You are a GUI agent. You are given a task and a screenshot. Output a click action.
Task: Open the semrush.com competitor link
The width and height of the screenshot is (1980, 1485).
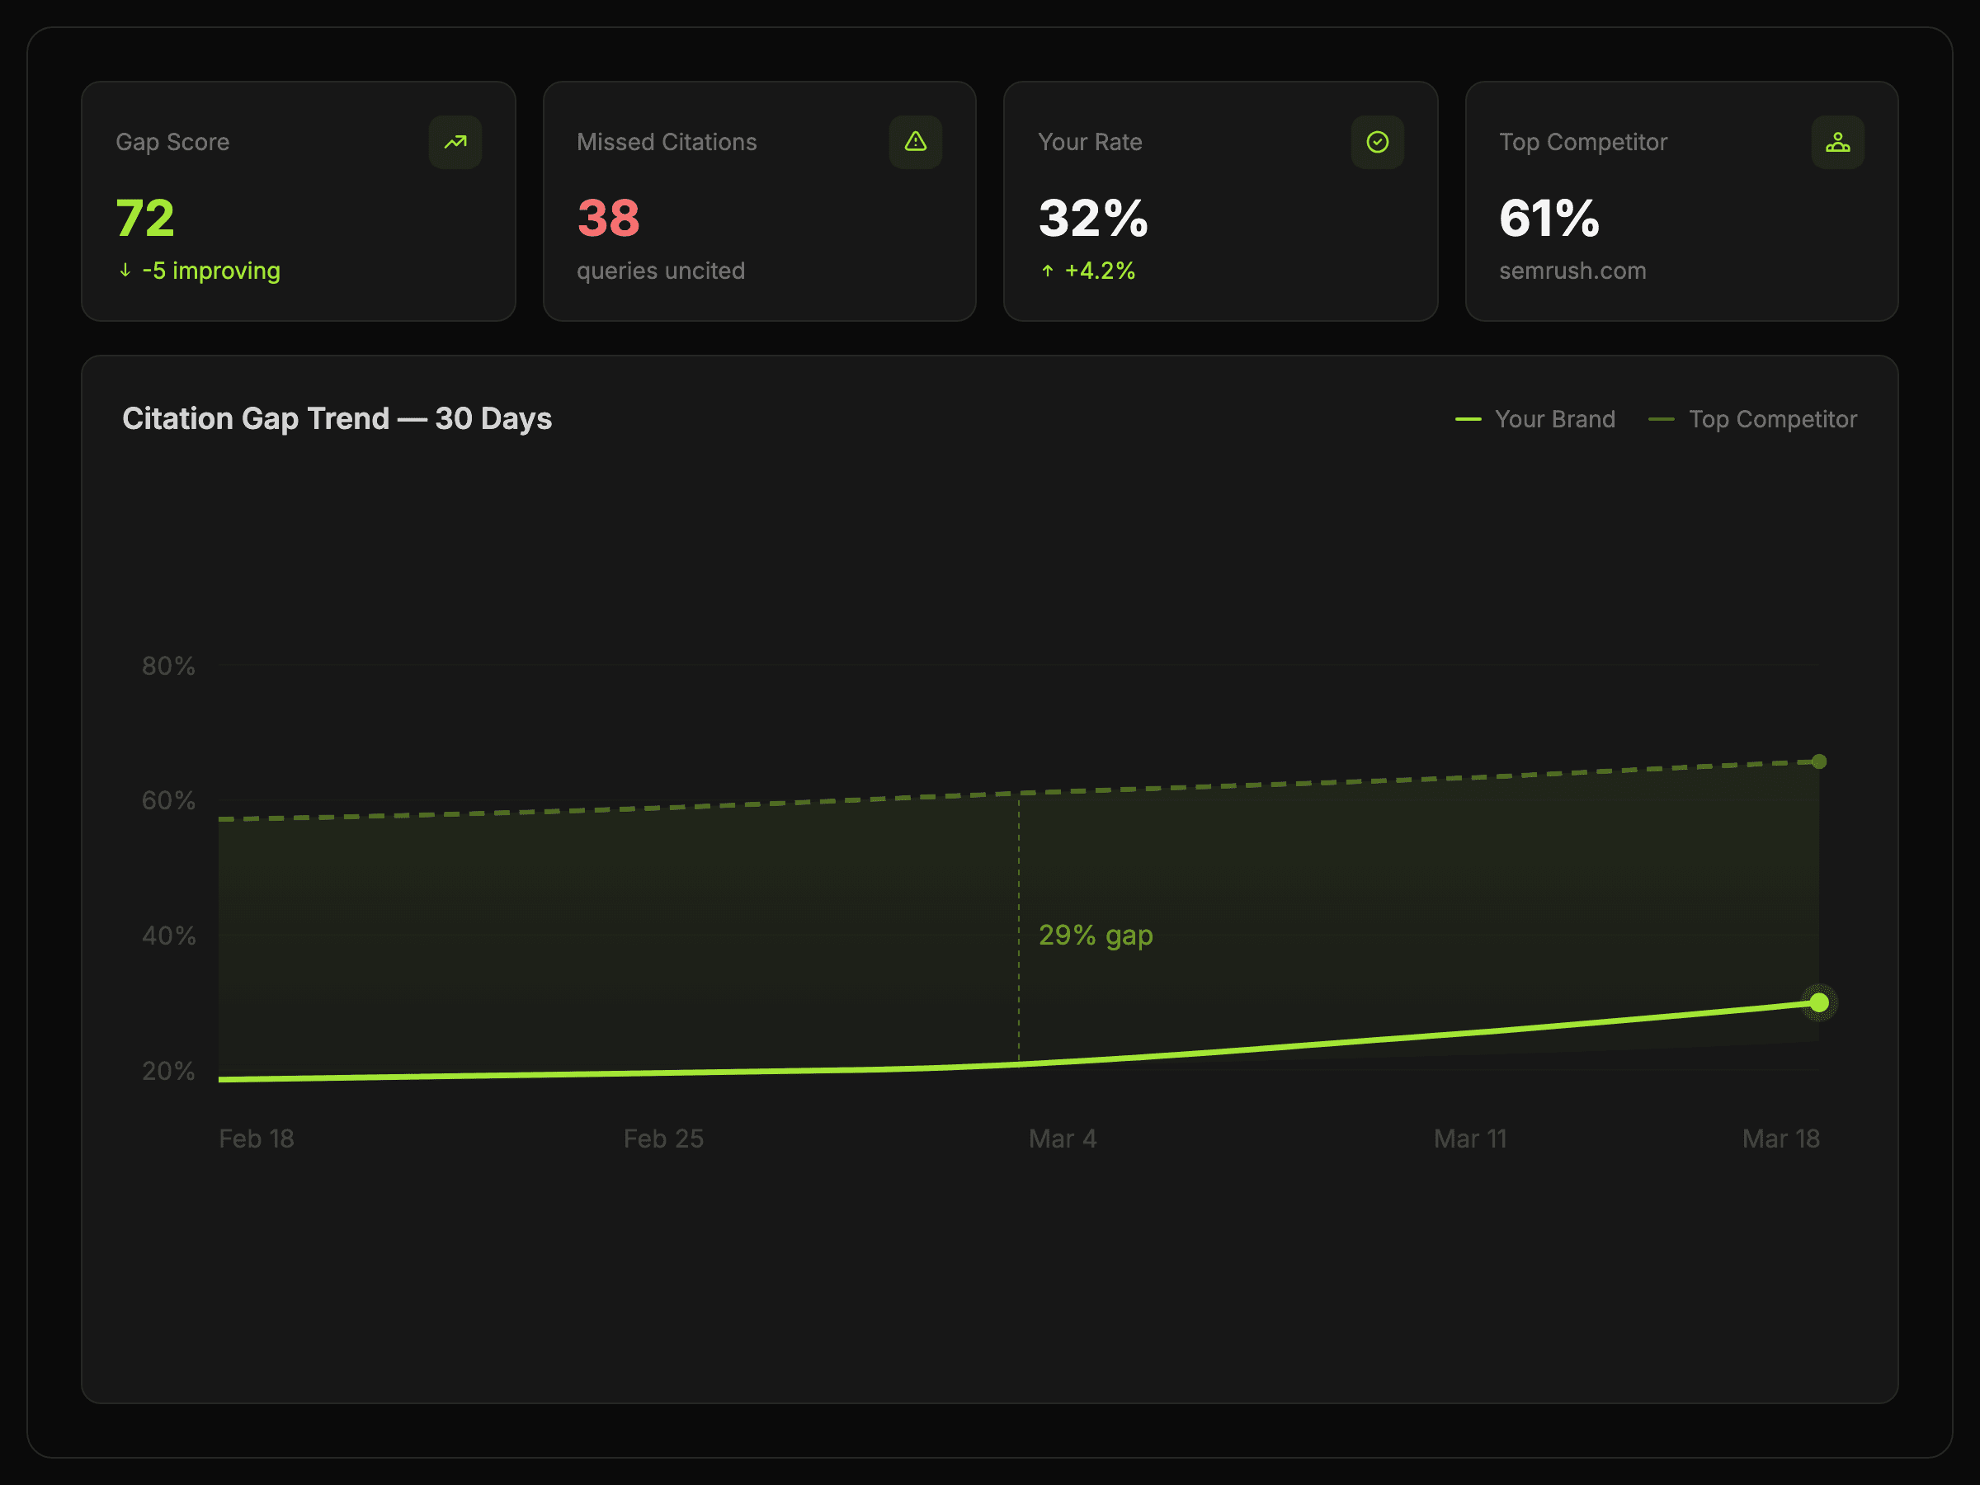click(x=1572, y=271)
